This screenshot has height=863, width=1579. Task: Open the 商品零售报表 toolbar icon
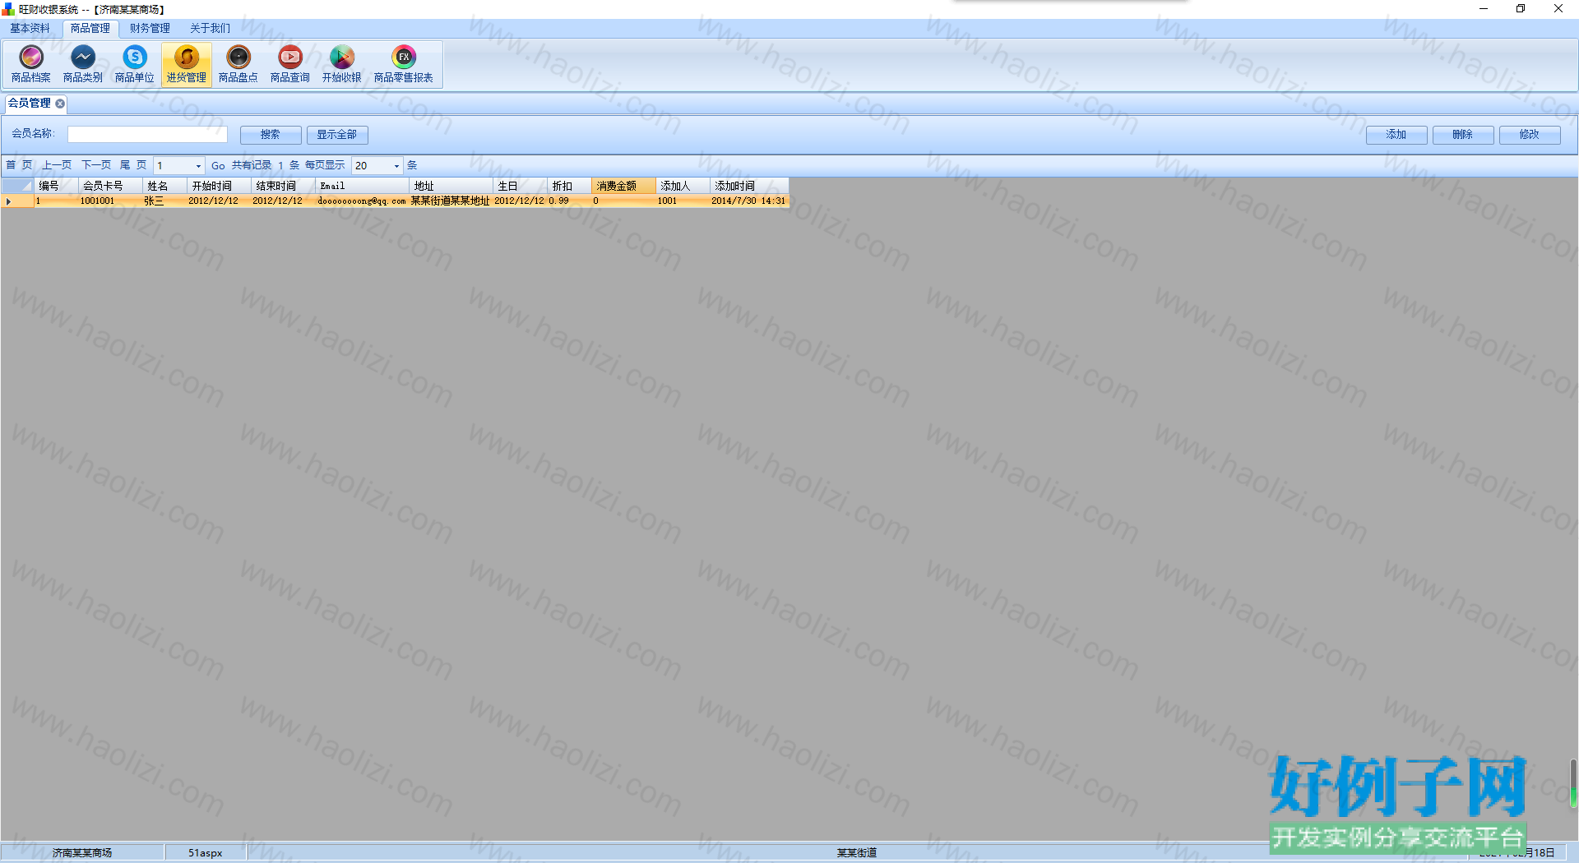click(404, 64)
